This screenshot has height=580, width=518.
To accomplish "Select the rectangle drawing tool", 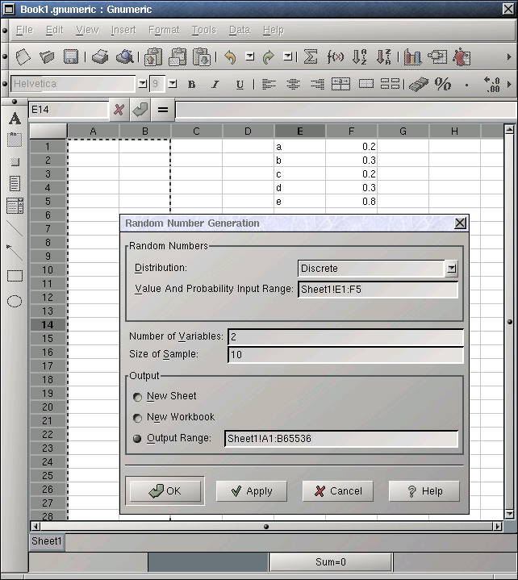I will click(15, 276).
